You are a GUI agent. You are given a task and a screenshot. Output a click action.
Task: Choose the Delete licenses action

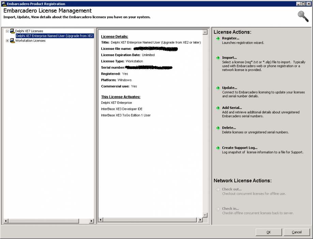229,128
